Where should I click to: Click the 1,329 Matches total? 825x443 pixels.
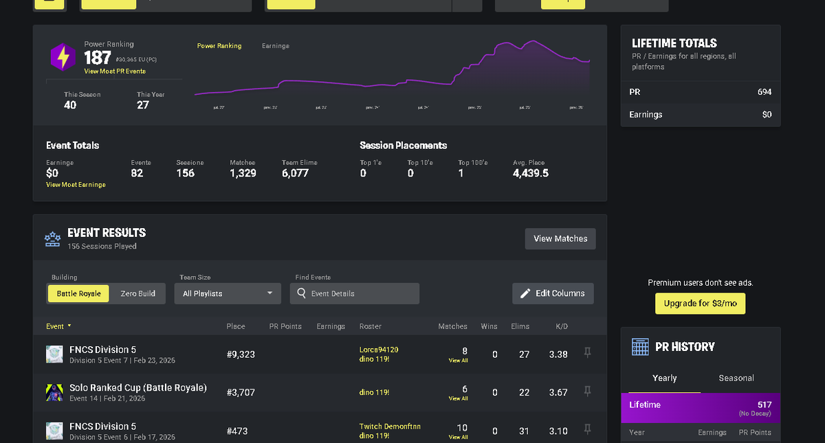coord(243,173)
